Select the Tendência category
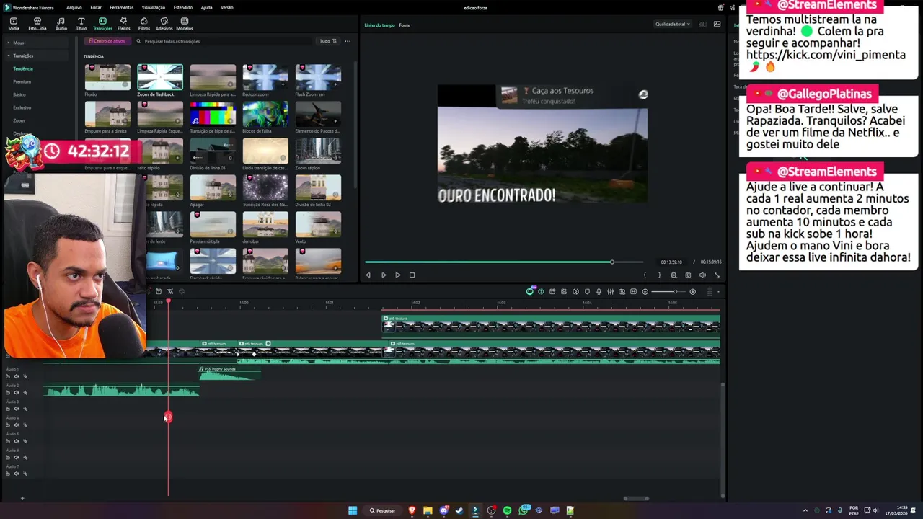 tap(23, 68)
